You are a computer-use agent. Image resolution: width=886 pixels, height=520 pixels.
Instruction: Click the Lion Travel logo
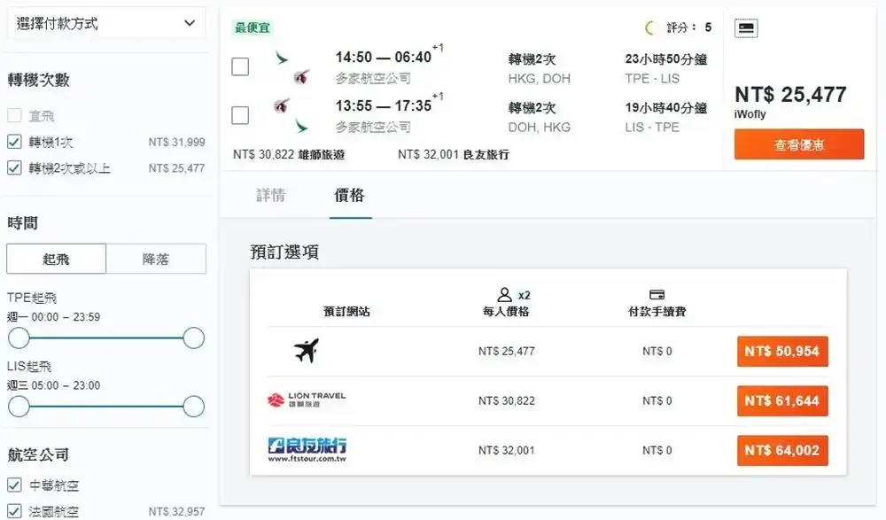307,400
